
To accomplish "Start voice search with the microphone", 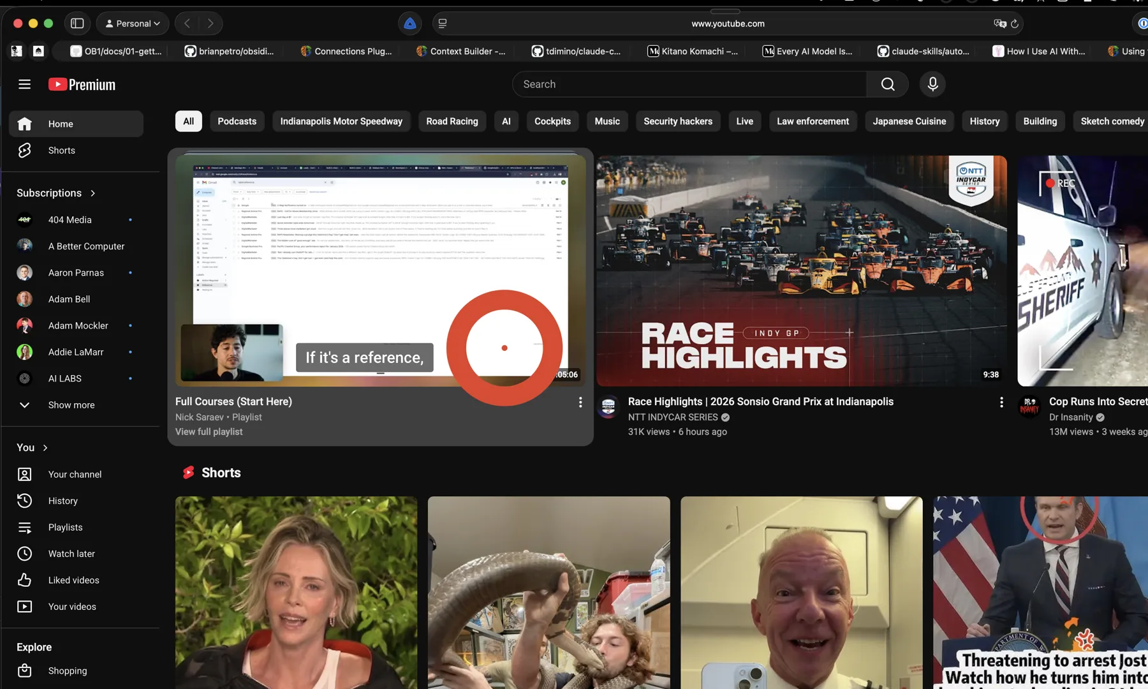I will (x=932, y=84).
